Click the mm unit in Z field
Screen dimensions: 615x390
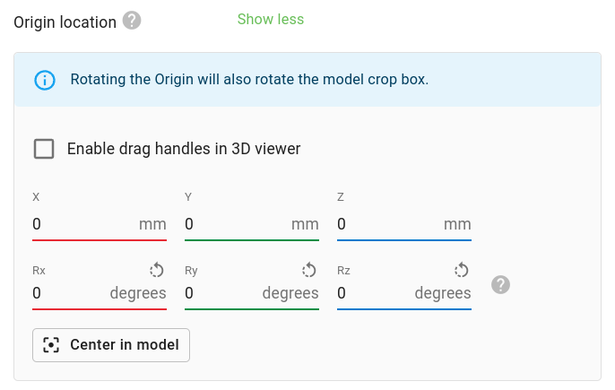pyautogui.click(x=457, y=225)
